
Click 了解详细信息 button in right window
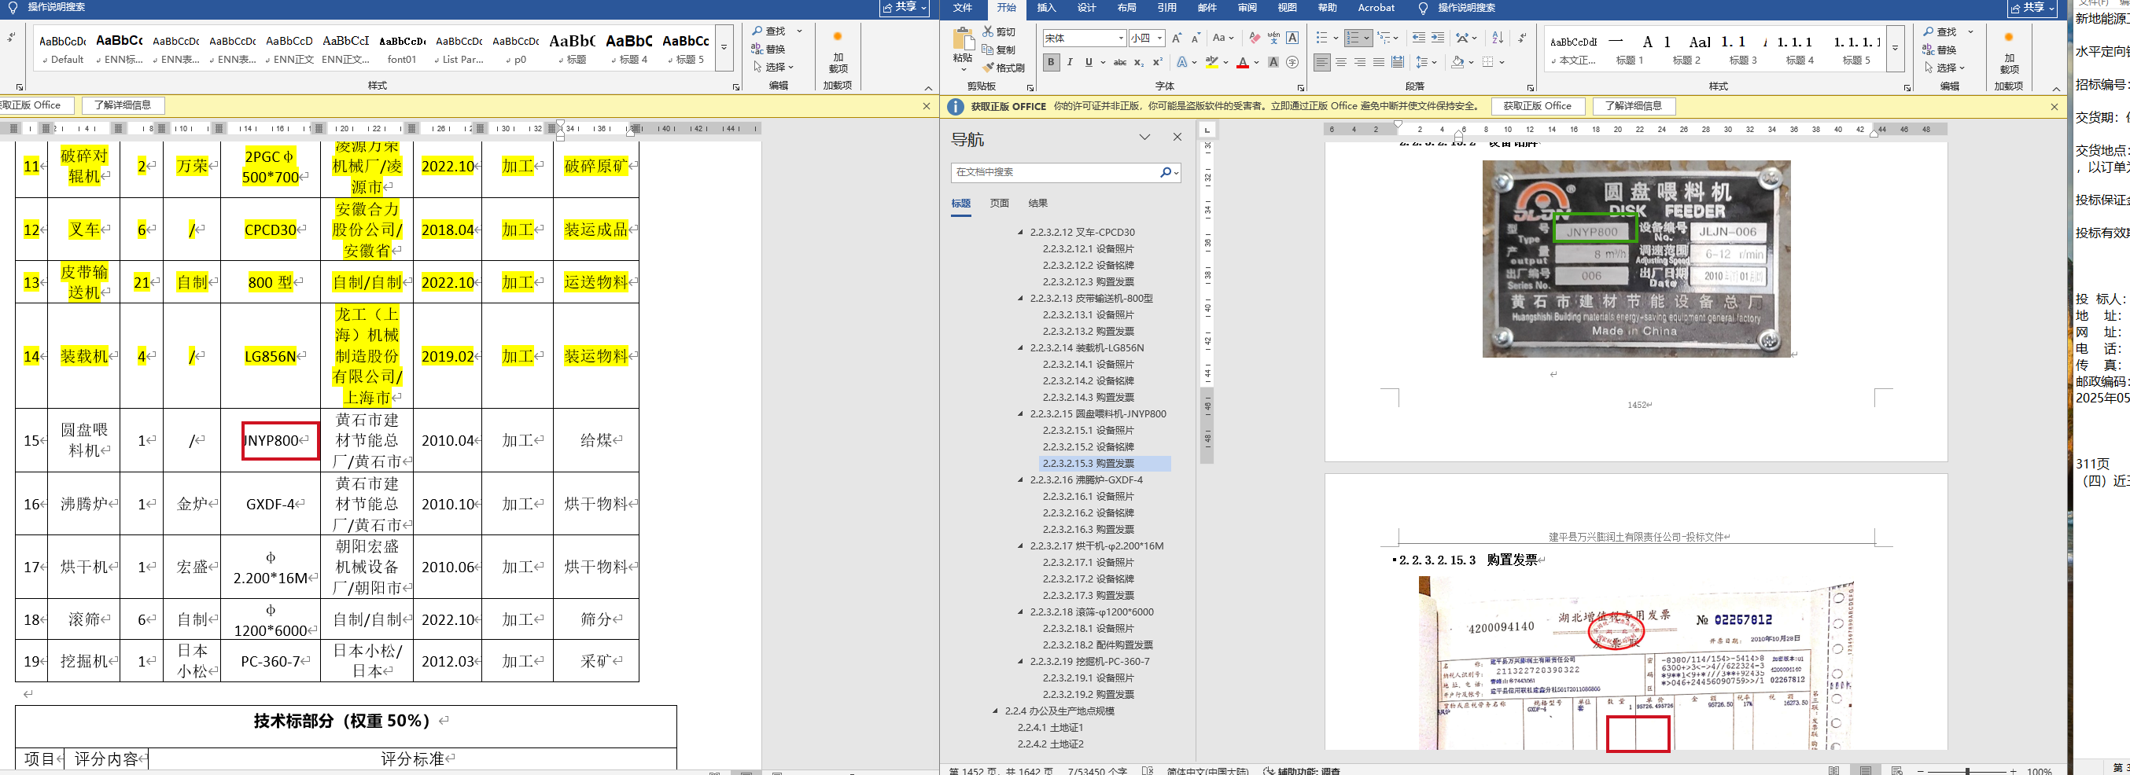(1633, 106)
